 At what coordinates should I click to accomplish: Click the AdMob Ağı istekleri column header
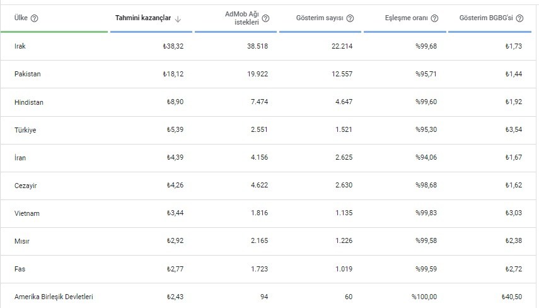click(242, 18)
